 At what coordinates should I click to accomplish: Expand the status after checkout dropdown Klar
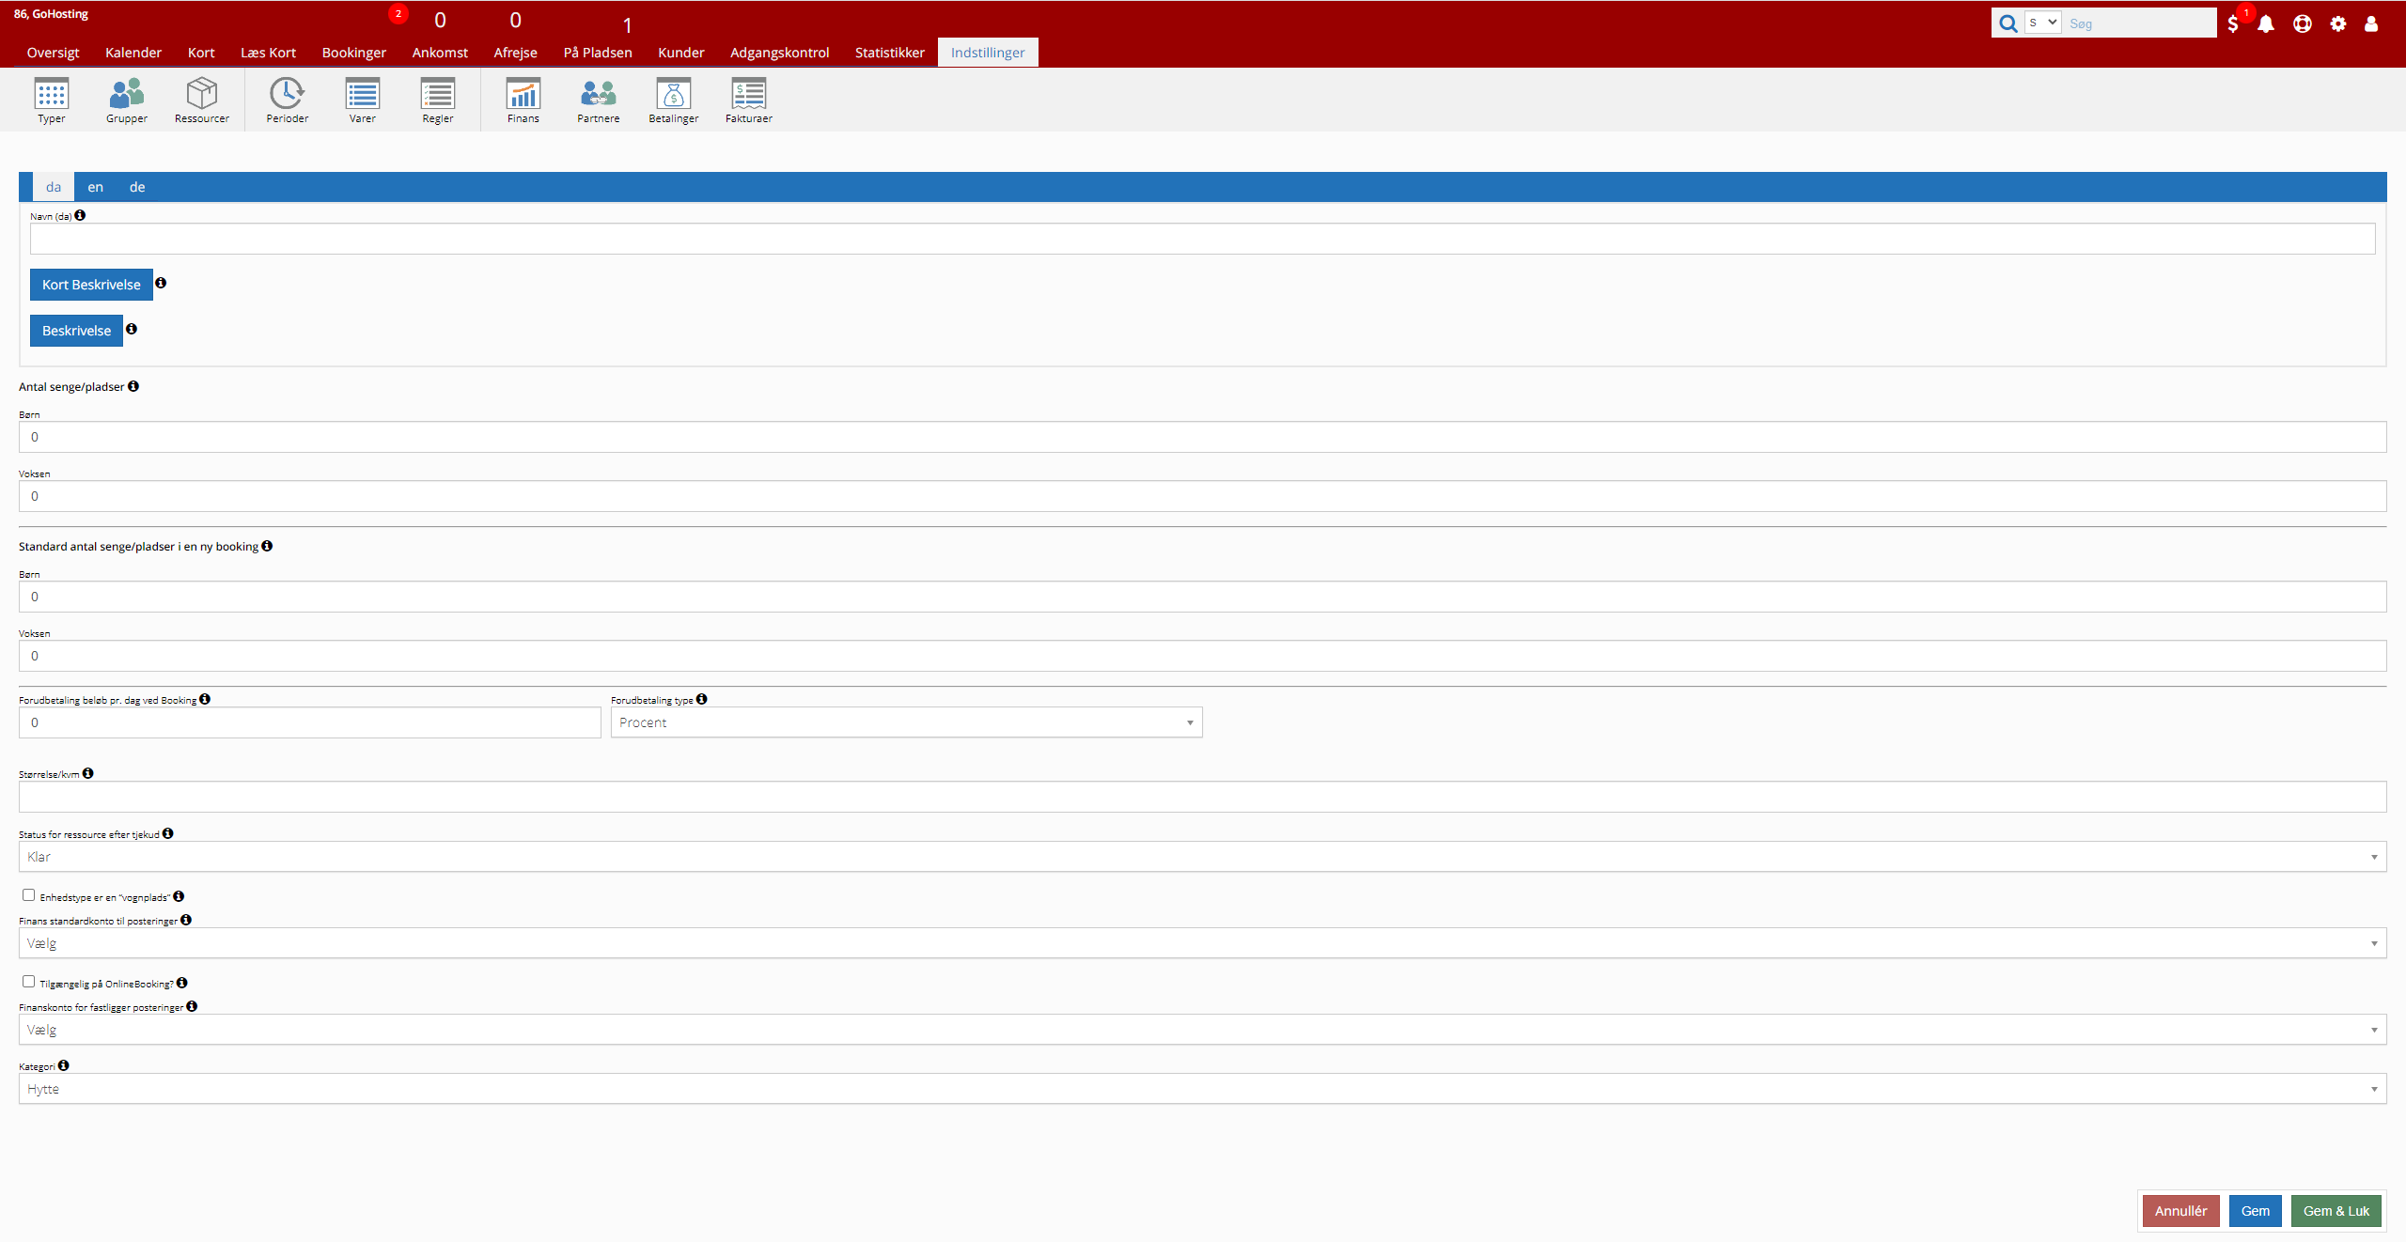pyautogui.click(x=1202, y=857)
